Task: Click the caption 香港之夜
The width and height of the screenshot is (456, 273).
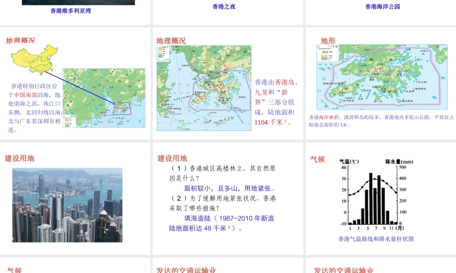Action: click(x=224, y=7)
